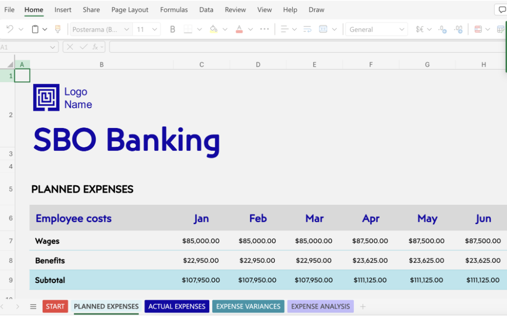Viewport: 507px width, 317px height.
Task: Open the File menu
Action: click(9, 10)
